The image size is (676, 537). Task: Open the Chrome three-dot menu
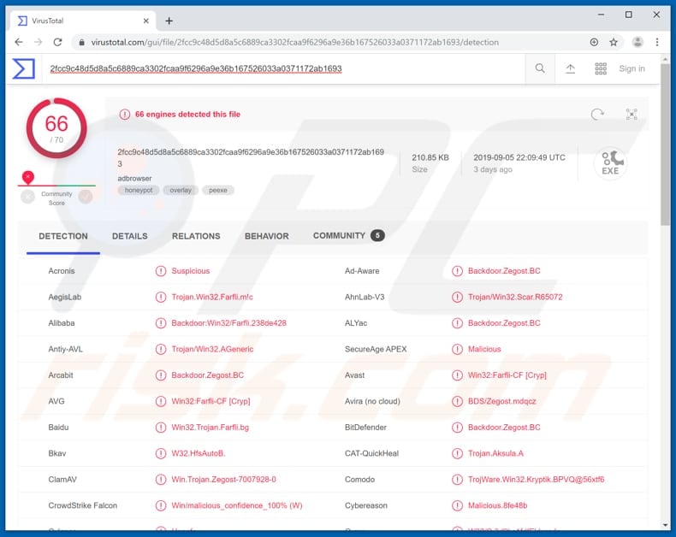[657, 42]
